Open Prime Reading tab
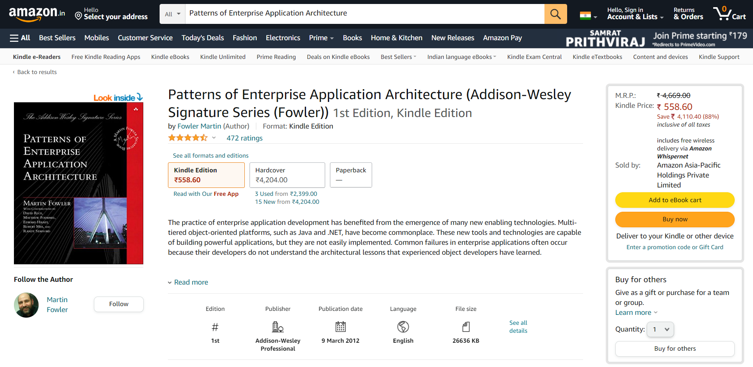 pyautogui.click(x=276, y=57)
